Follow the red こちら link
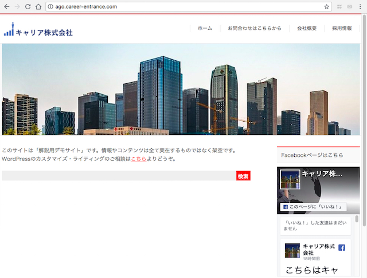Screen dimensions: 367x278 (139, 159)
